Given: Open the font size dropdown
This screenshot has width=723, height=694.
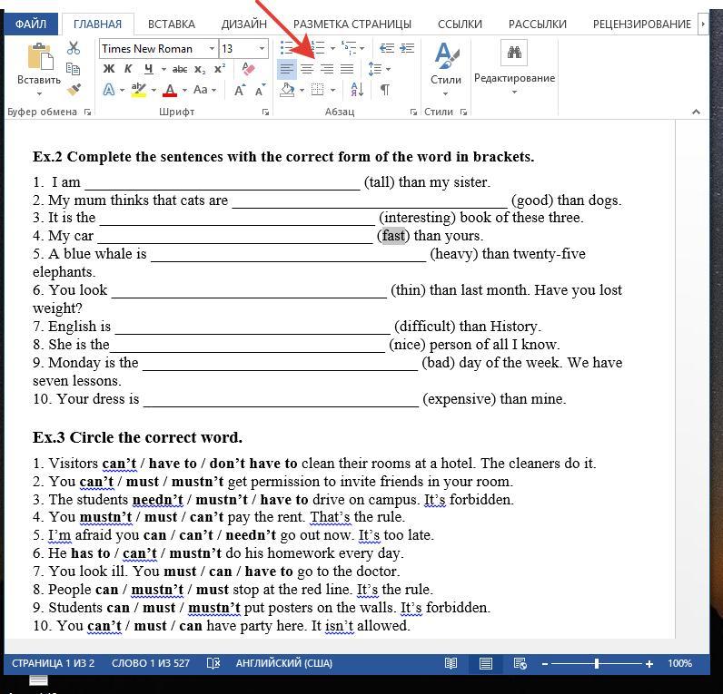Looking at the screenshot, I should [x=262, y=49].
